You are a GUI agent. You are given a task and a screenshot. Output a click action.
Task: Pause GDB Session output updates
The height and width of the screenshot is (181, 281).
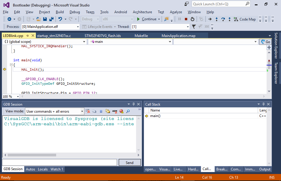coord(101,111)
